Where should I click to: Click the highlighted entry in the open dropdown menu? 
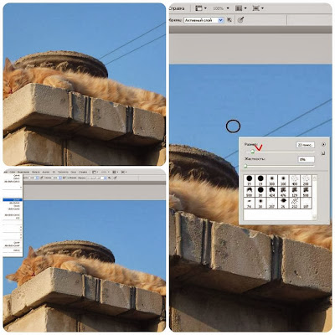pyautogui.click(x=13, y=200)
